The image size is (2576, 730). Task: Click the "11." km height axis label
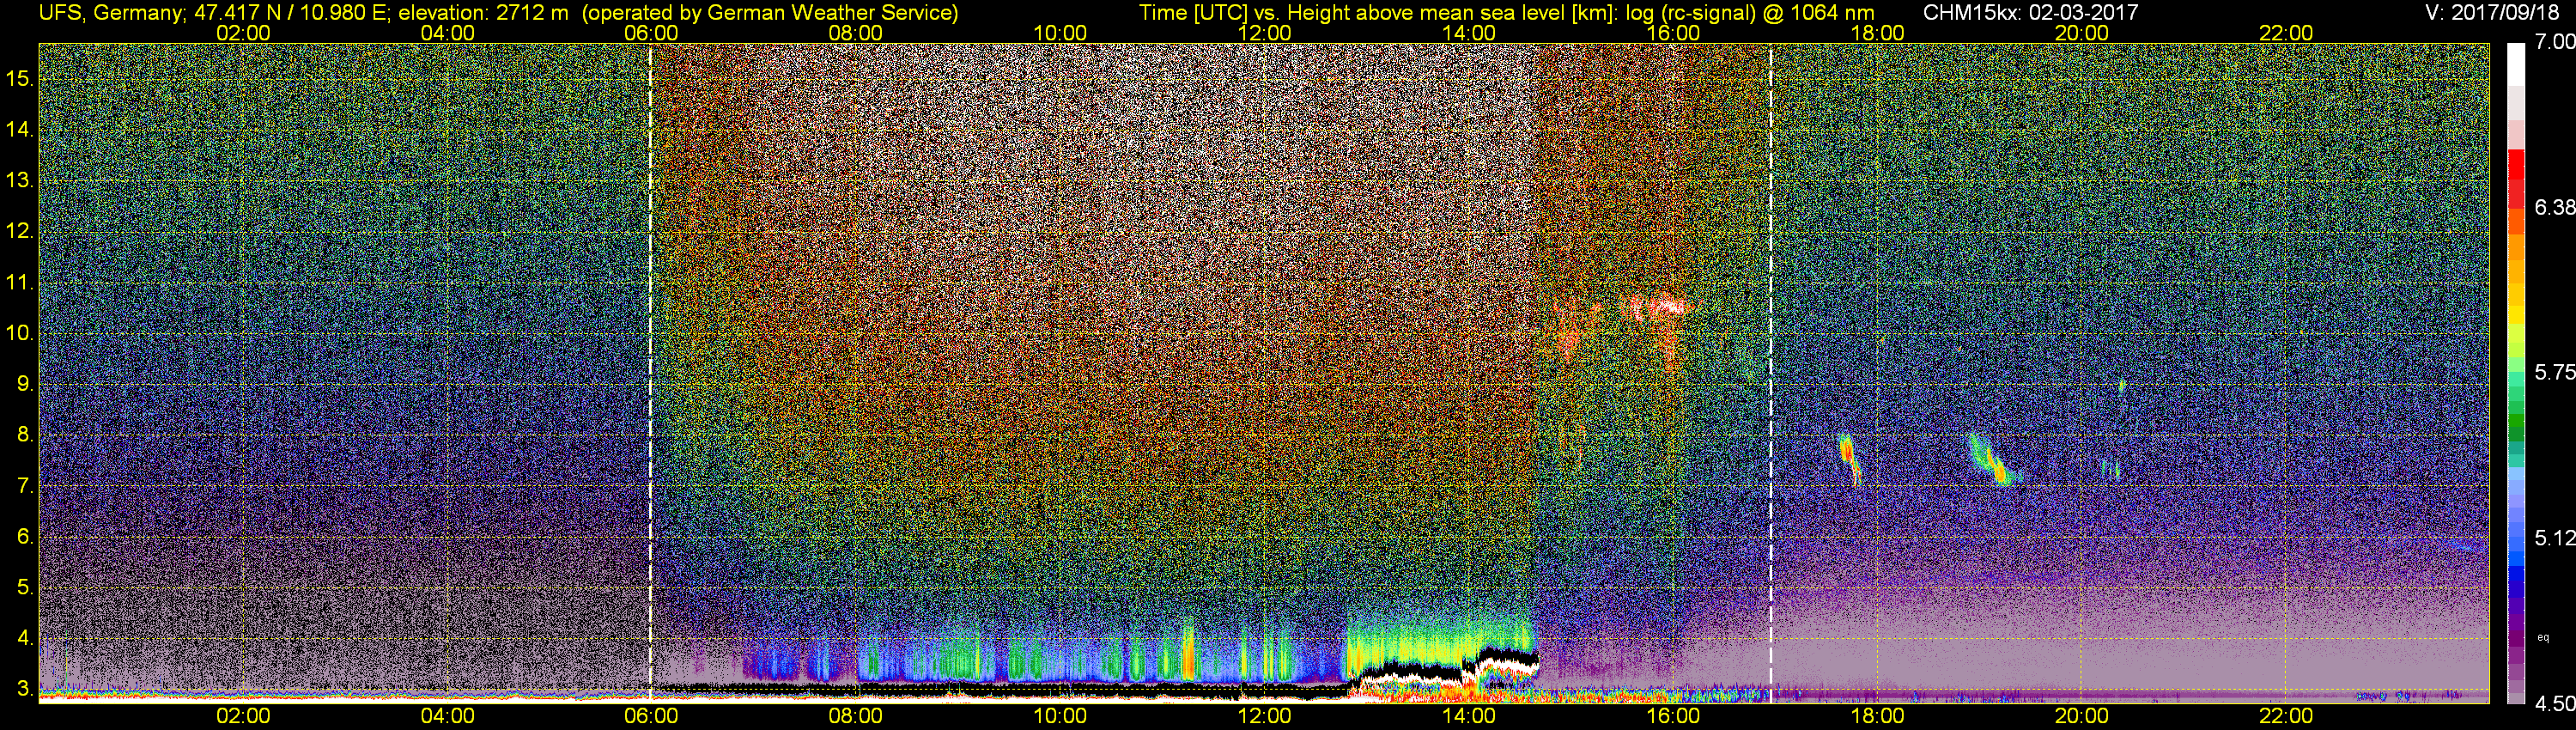point(20,282)
